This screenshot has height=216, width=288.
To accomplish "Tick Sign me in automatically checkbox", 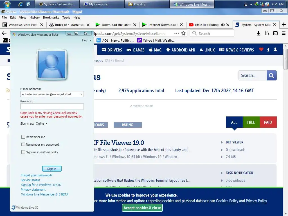I will click(23, 152).
